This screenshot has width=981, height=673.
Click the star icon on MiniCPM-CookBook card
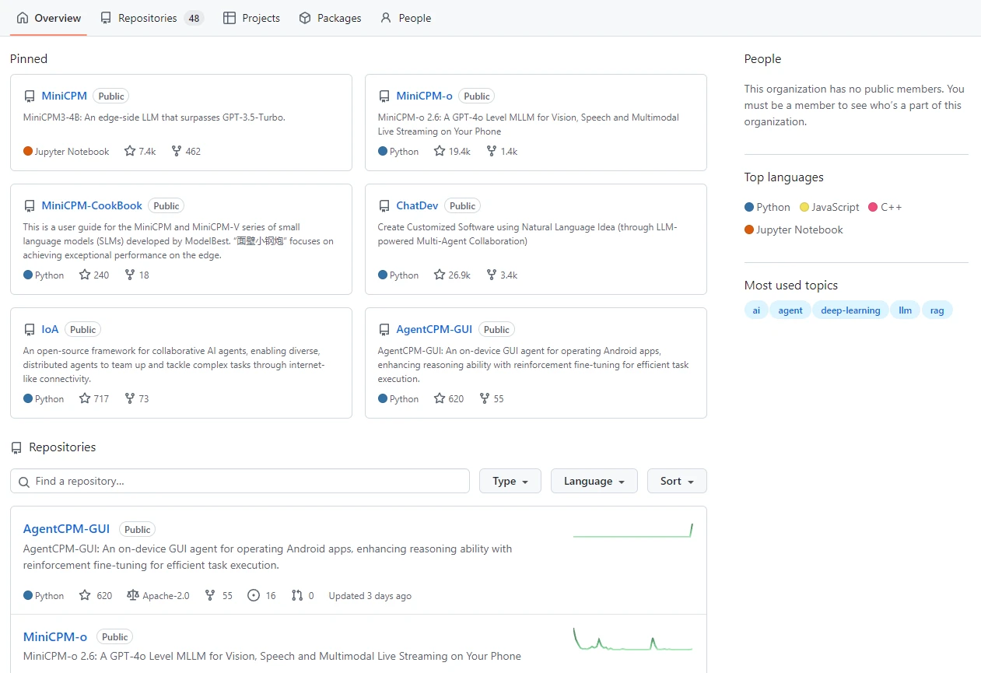85,275
